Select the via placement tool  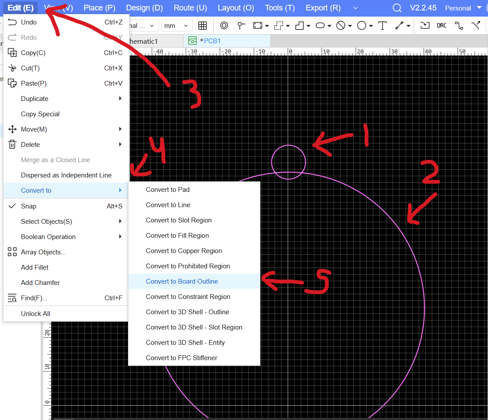click(x=224, y=26)
